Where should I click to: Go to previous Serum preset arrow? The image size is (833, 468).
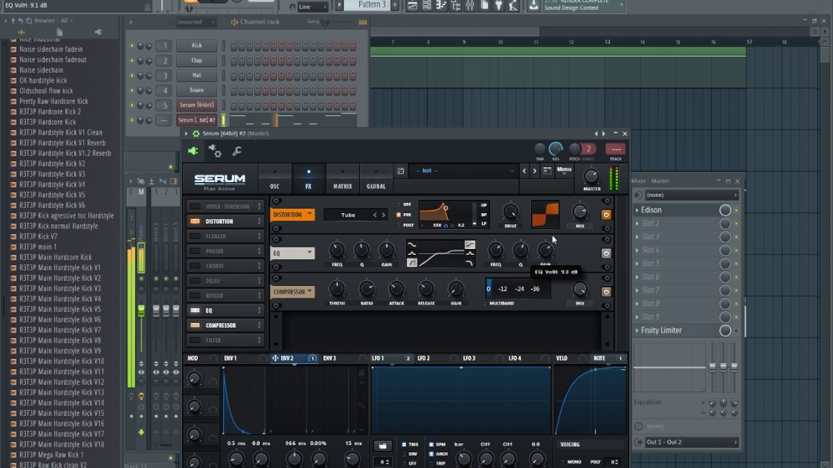pyautogui.click(x=525, y=171)
